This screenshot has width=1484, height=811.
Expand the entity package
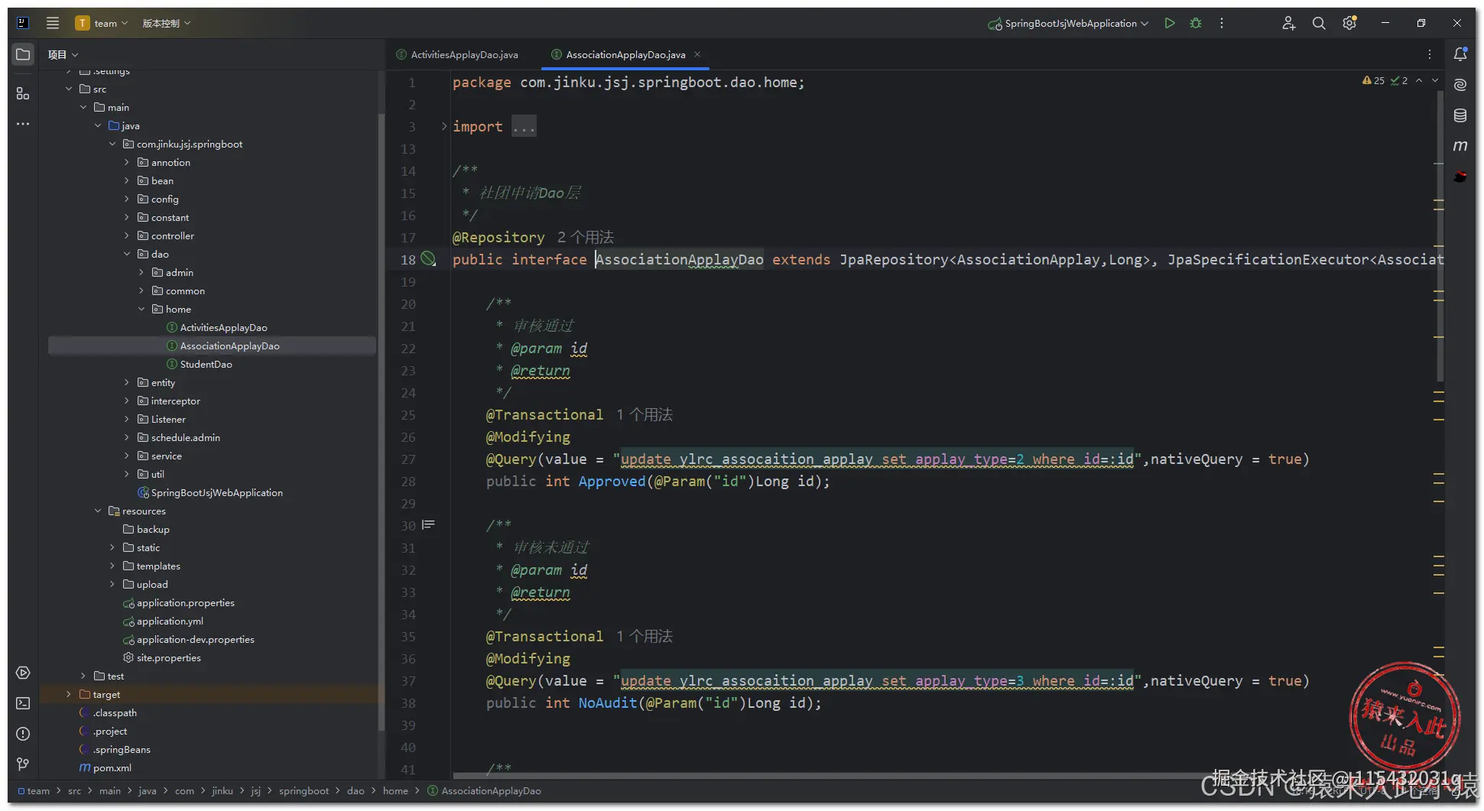[127, 382]
